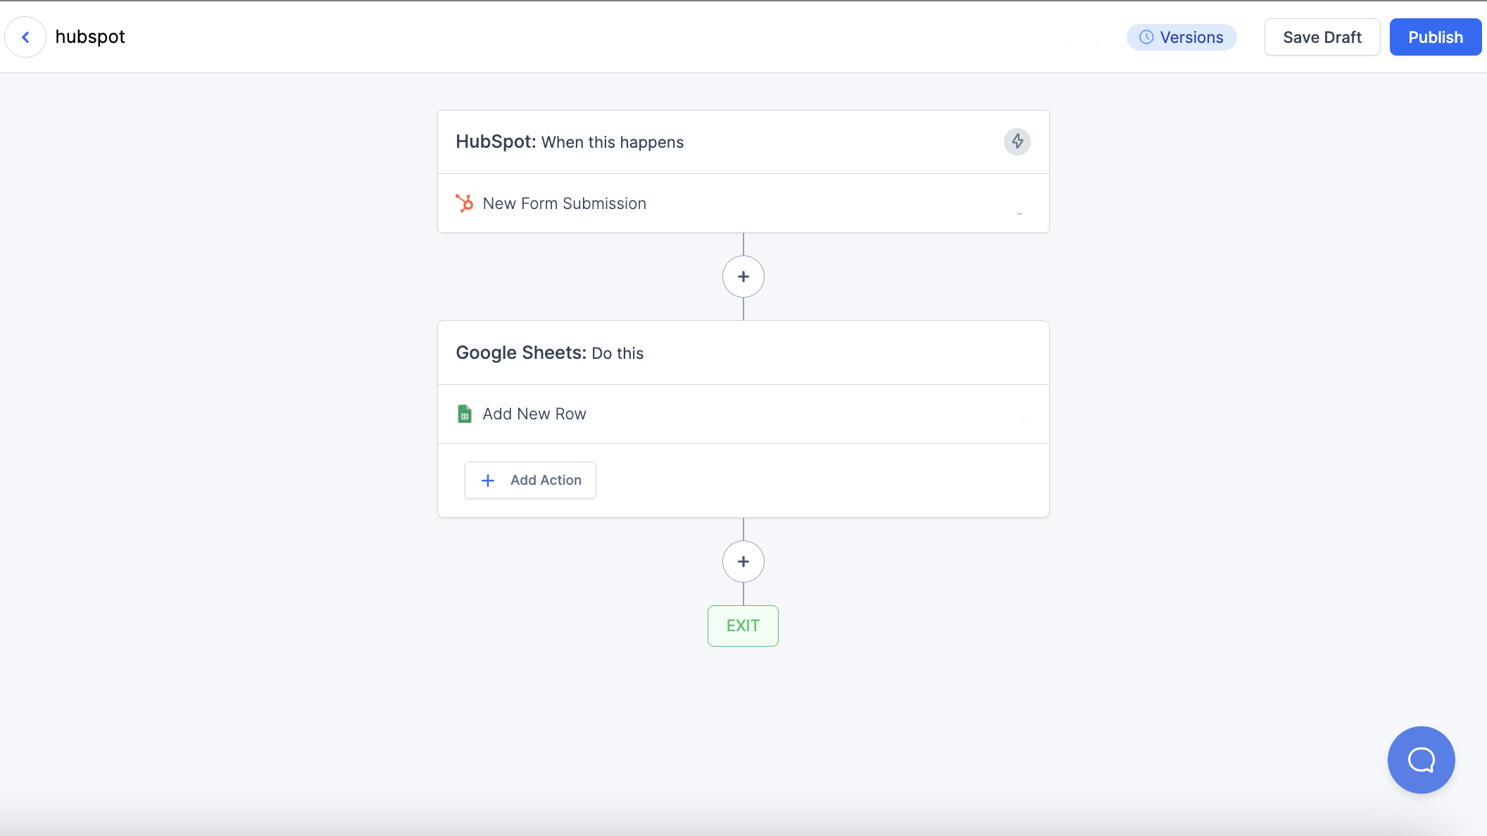Click the plus icon inside Add Action
This screenshot has width=1487, height=836.
coord(487,480)
